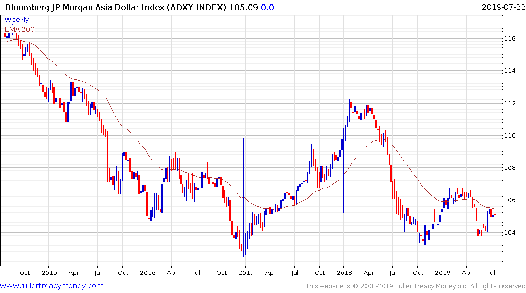
Task: Click the x-axis label '2015'
Action: coord(49,272)
